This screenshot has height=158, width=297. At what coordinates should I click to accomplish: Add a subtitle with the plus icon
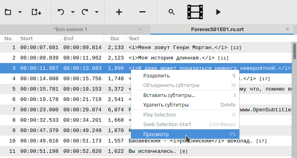point(119,12)
